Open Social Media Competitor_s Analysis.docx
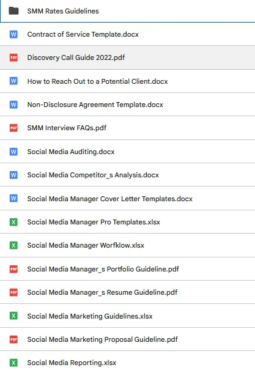This screenshot has height=373, width=255. pyautogui.click(x=93, y=175)
